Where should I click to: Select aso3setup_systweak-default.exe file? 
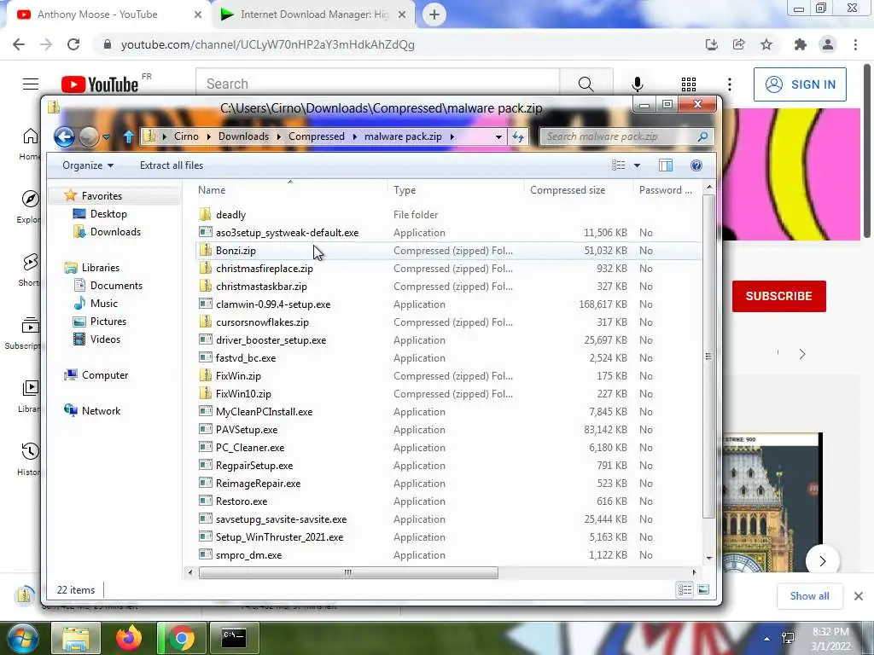point(287,233)
